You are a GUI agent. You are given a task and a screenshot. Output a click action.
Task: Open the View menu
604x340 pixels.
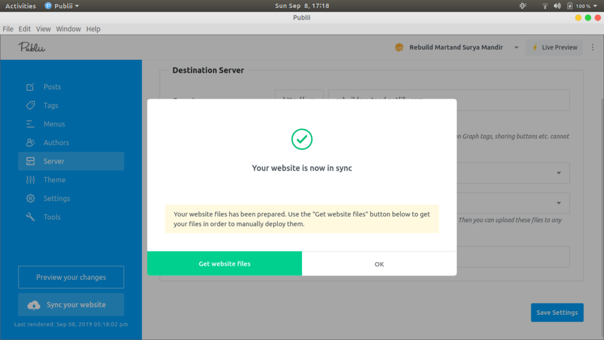43,29
